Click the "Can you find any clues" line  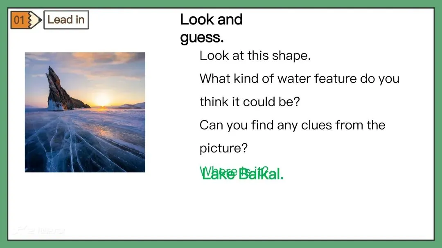[292, 125]
